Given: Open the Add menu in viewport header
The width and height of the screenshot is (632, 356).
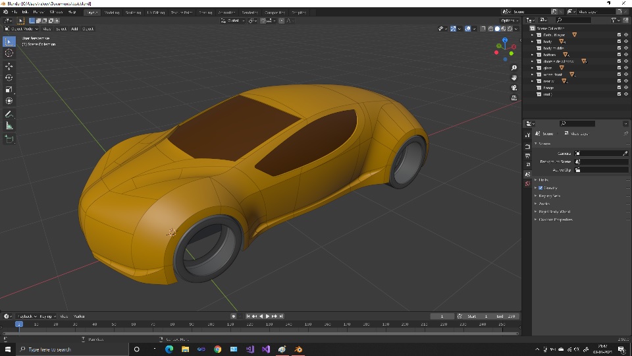Looking at the screenshot, I should click(x=74, y=29).
